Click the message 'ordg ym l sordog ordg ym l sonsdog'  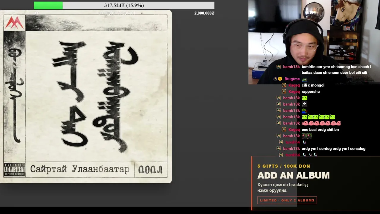[x=333, y=149]
